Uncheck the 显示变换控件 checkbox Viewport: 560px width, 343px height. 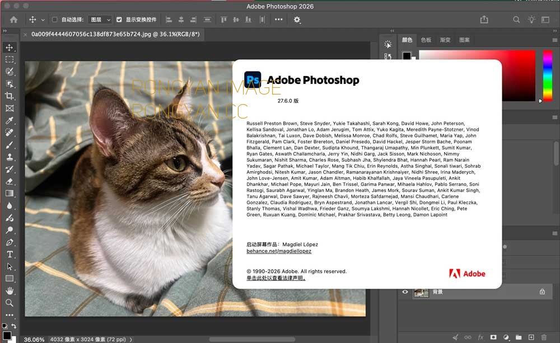pyautogui.click(x=119, y=20)
